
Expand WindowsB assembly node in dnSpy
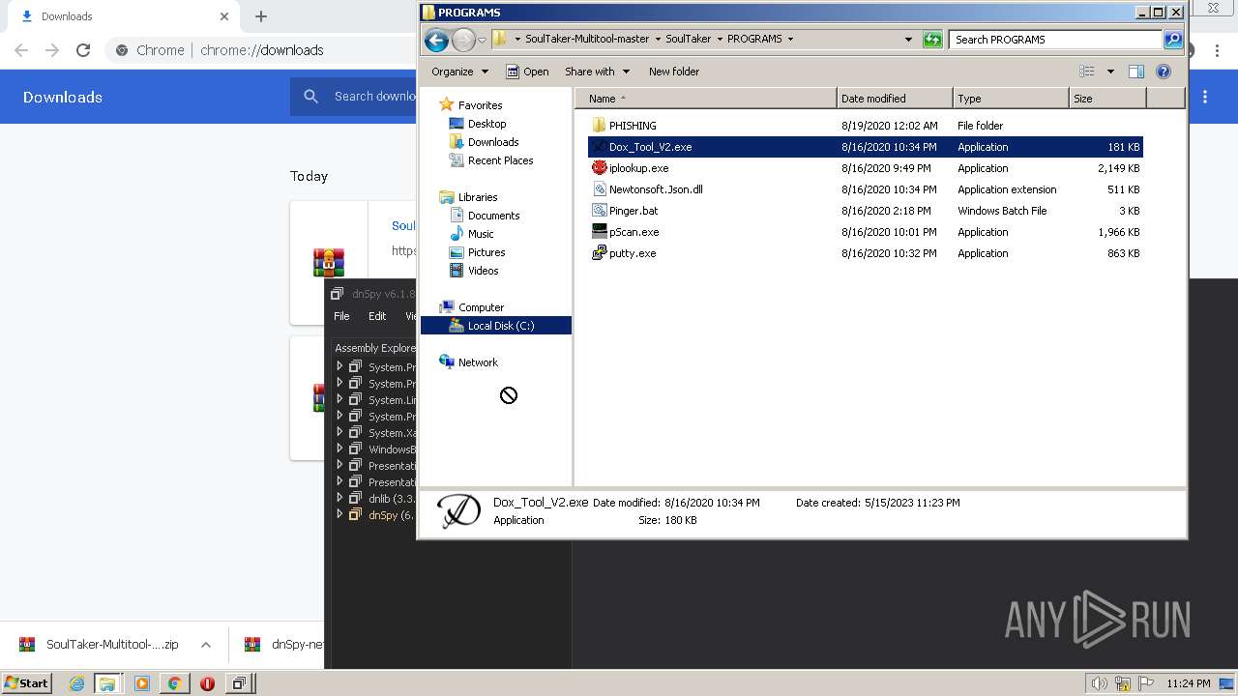pos(339,449)
